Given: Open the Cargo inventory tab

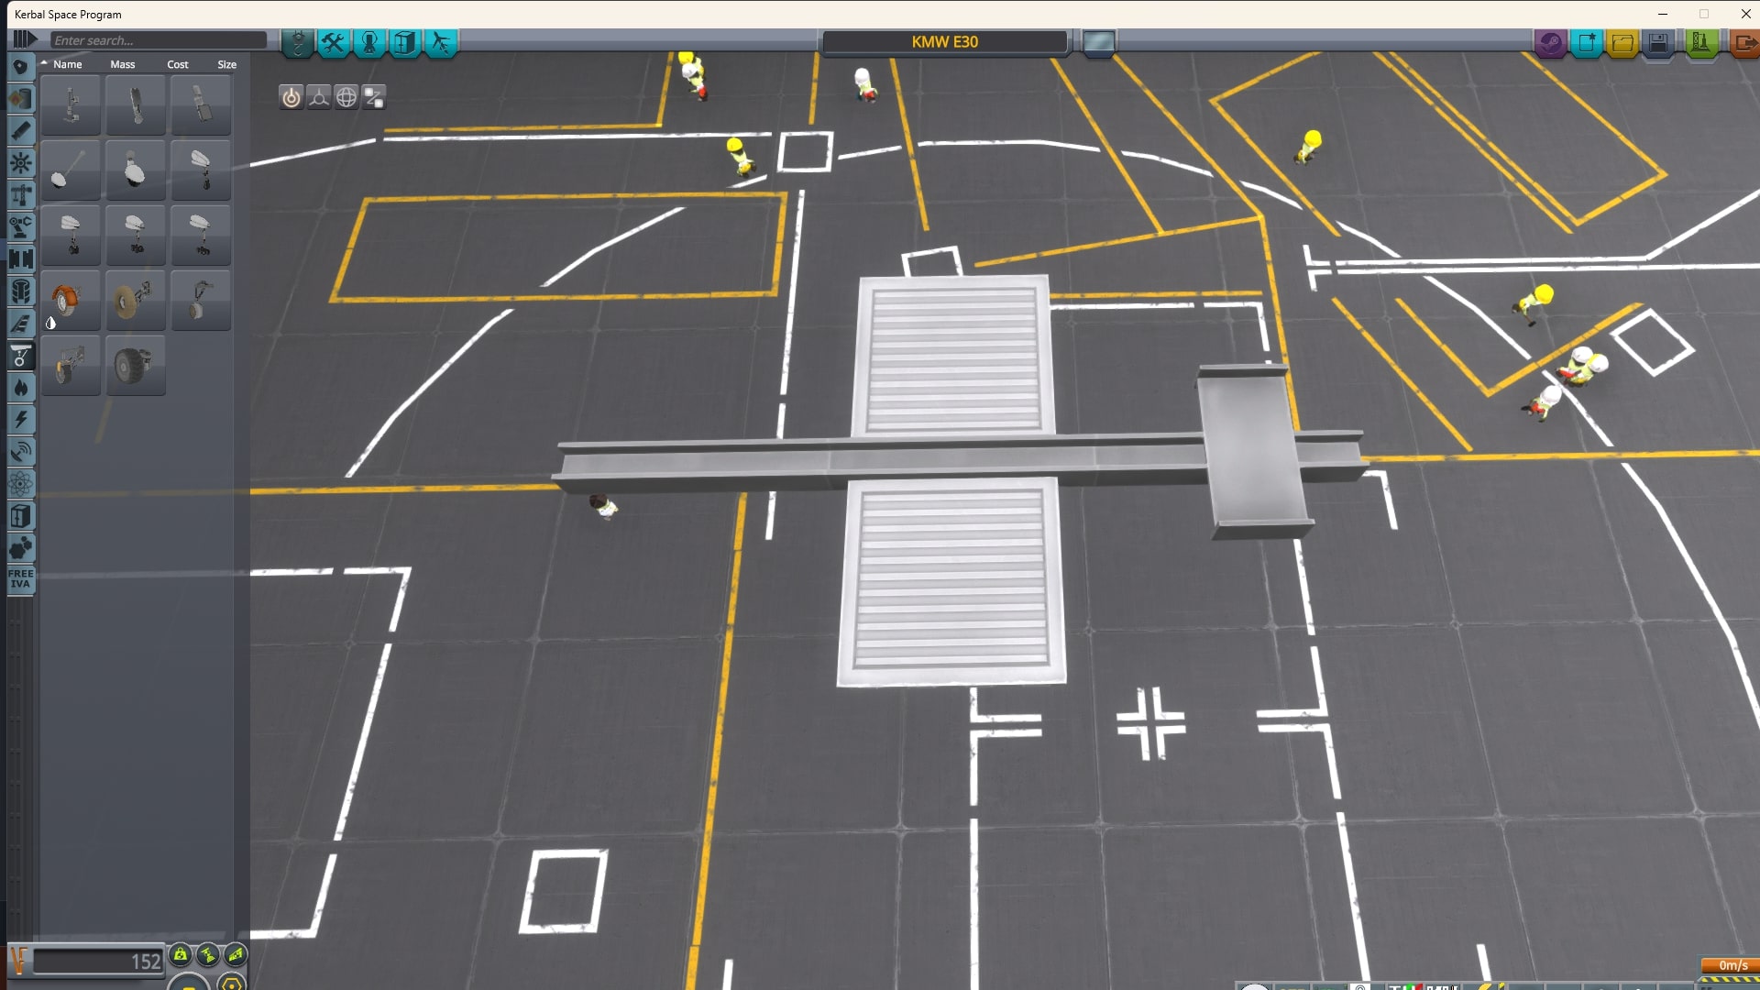Looking at the screenshot, I should [x=404, y=42].
